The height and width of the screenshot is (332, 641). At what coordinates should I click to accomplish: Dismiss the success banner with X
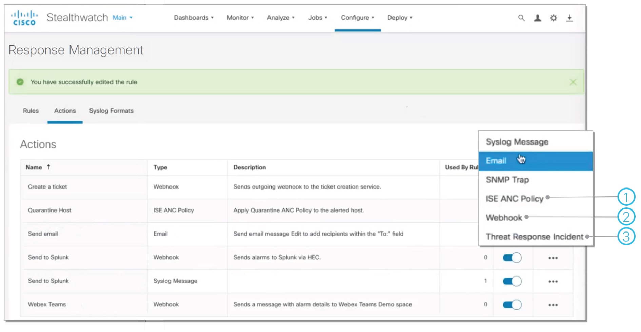coord(573,82)
